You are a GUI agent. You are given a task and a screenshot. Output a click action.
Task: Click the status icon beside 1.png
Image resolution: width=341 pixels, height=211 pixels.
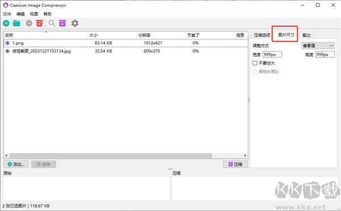(7, 43)
